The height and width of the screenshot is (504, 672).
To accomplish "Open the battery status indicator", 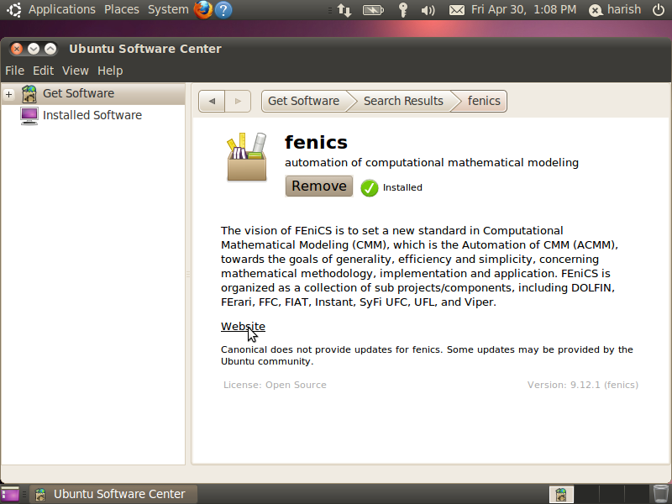I will pyautogui.click(x=373, y=10).
